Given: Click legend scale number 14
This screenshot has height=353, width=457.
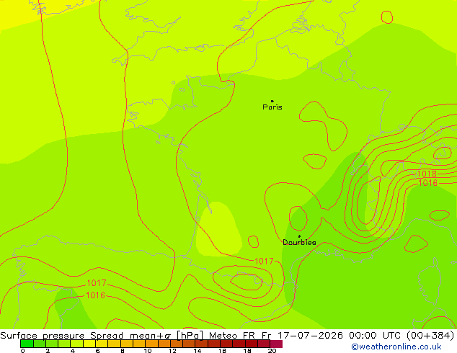Looking at the screenshot, I should coord(198,351).
